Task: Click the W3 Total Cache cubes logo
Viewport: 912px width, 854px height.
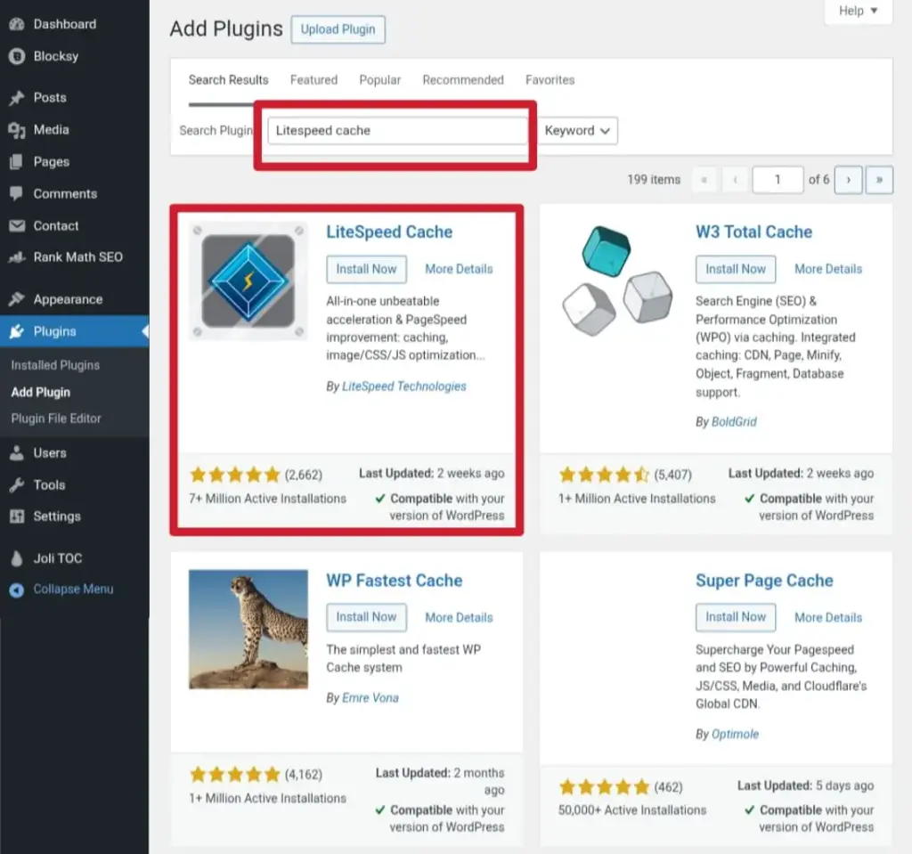Action: (617, 281)
